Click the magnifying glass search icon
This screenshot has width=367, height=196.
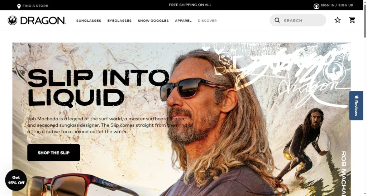tap(277, 20)
